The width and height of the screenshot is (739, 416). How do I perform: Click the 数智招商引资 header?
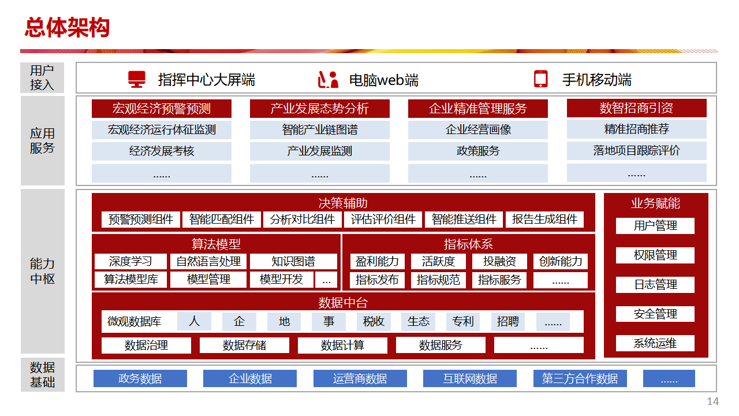click(x=637, y=108)
